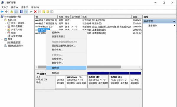The width and height of the screenshot is (177, 107).
Task: Select the Windows (C:) volume row
Action: pos(88,27)
